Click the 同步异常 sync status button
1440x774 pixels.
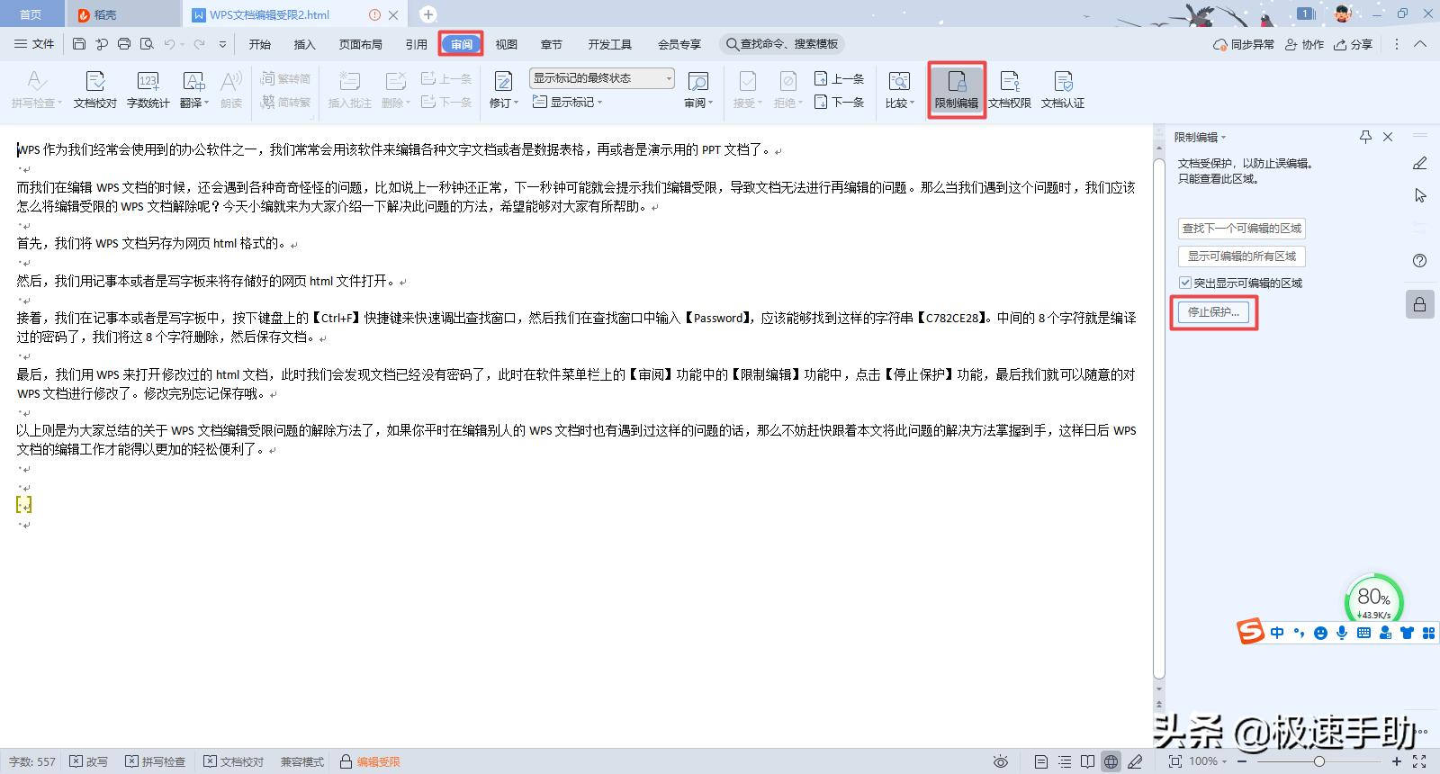[1244, 44]
